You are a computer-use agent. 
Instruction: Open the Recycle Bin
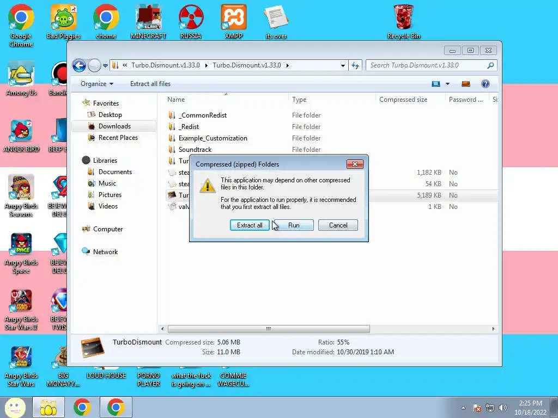pos(404,22)
